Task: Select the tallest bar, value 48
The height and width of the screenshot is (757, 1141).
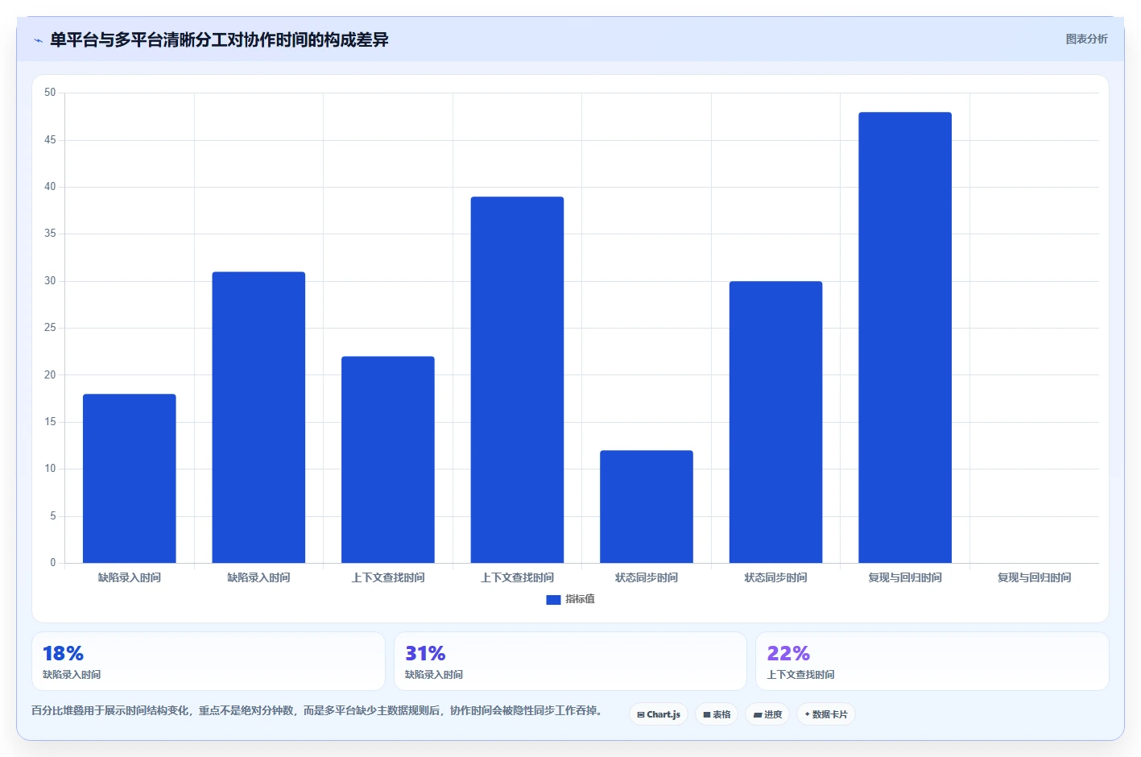Action: (905, 337)
